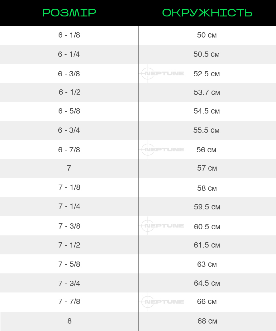Select size 7 in the table

click(69, 168)
